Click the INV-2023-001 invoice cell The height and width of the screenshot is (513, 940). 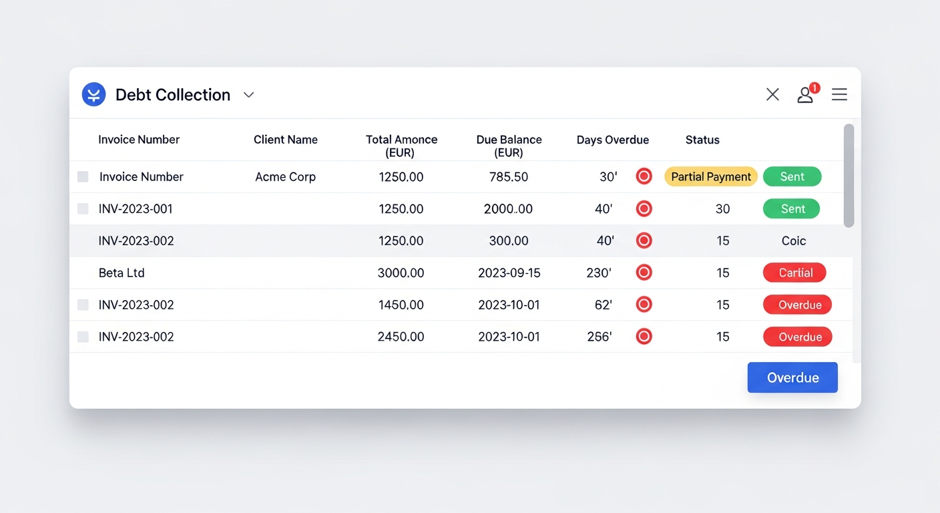click(136, 208)
